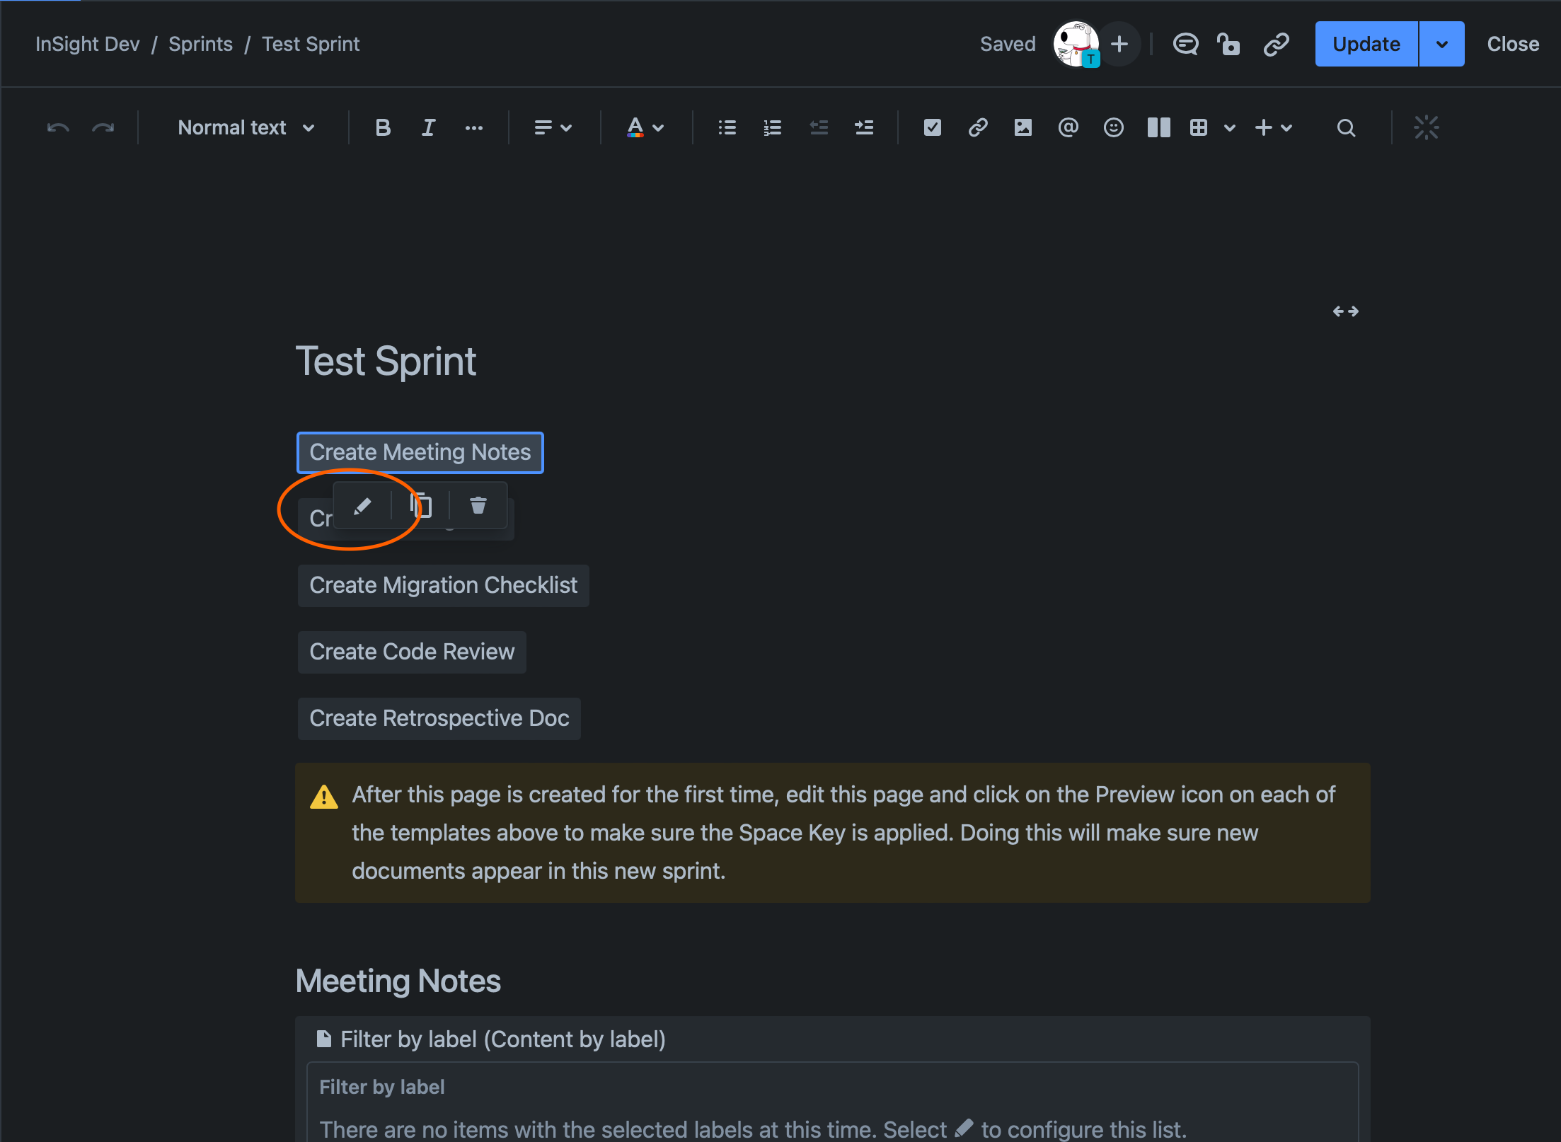Open more formatting options ellipsis
This screenshot has width=1561, height=1142.
(x=473, y=128)
